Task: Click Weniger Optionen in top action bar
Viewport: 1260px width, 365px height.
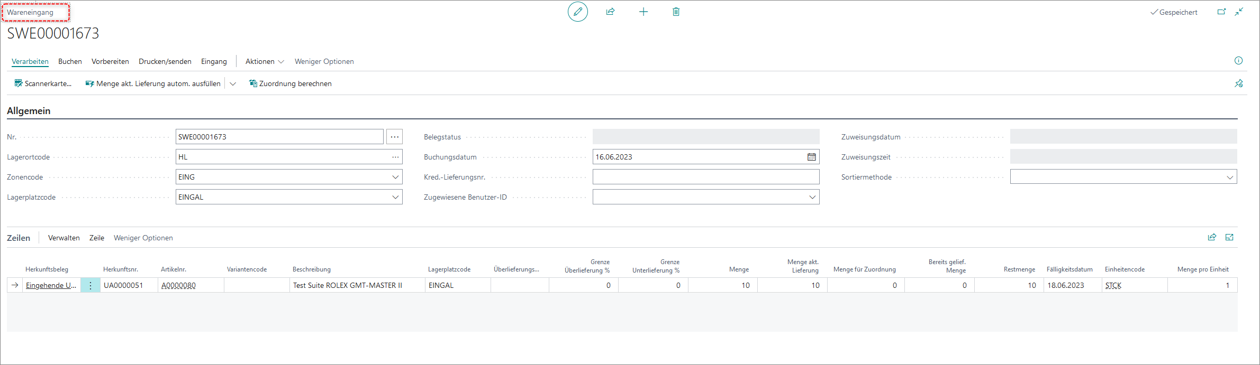Action: point(324,61)
